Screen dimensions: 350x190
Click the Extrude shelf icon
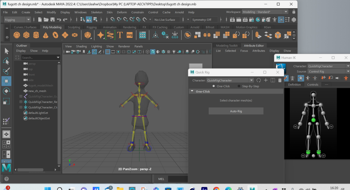pos(258,35)
